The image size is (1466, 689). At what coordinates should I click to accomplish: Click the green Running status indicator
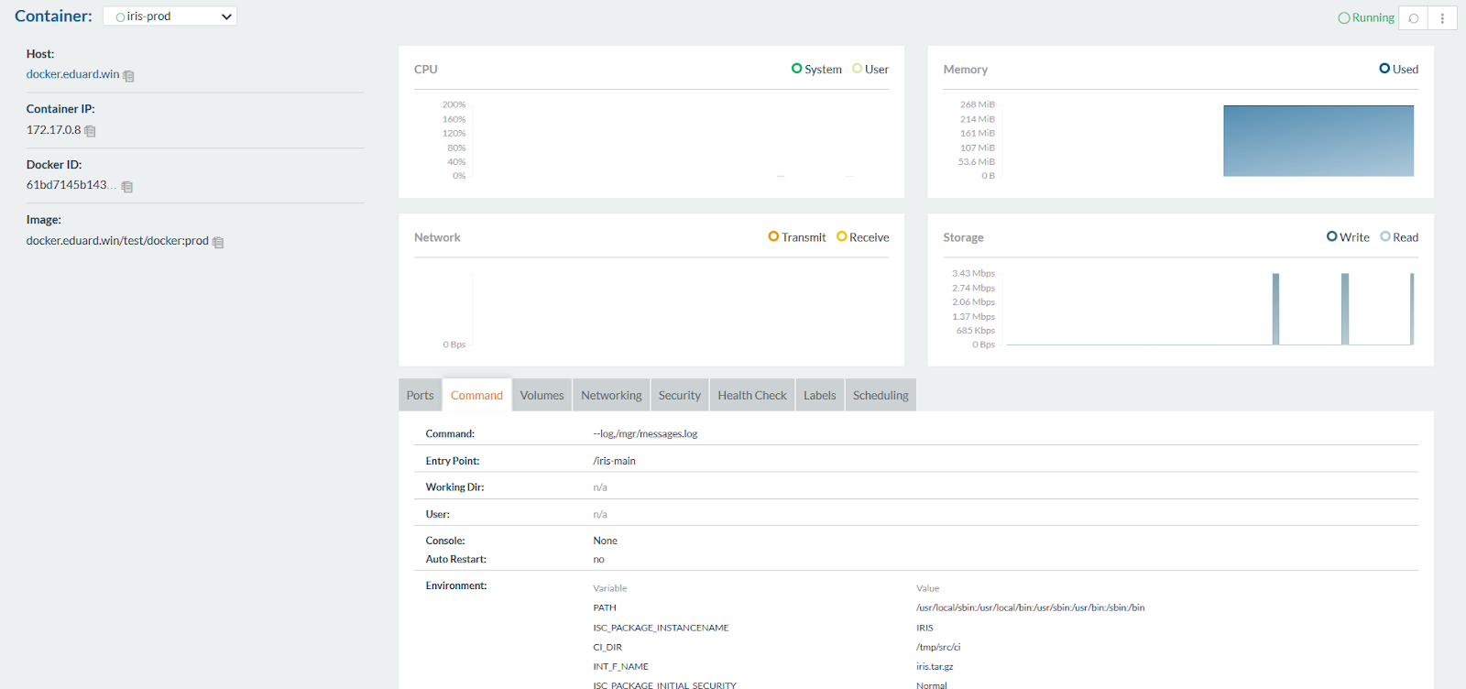(1366, 18)
